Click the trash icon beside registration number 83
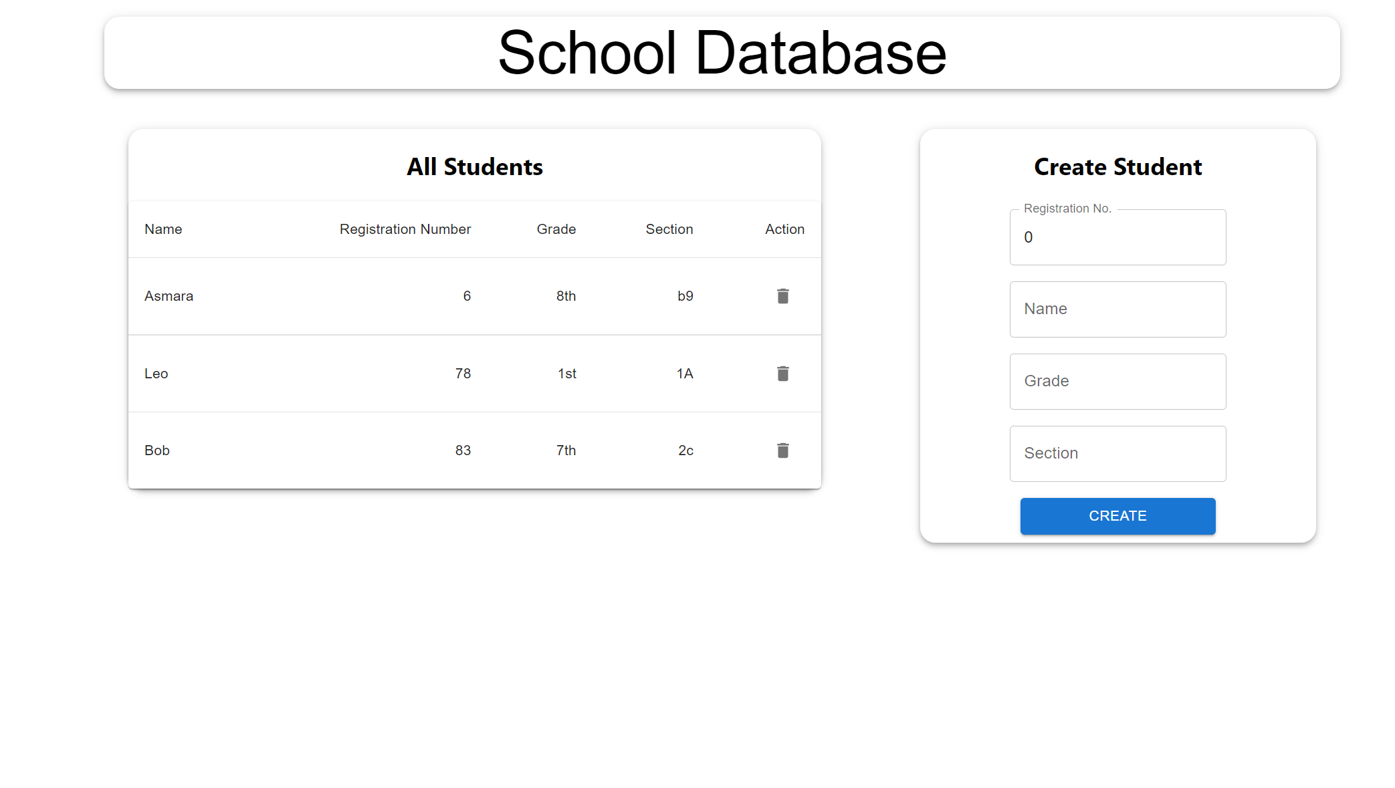 (x=782, y=450)
